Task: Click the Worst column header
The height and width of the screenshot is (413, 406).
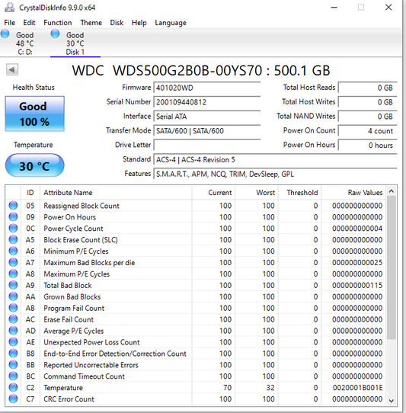Action: [x=257, y=193]
